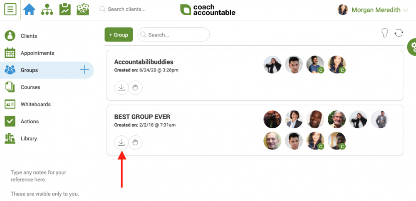
Task: Click the clipboard chart reports icon
Action: [65, 10]
